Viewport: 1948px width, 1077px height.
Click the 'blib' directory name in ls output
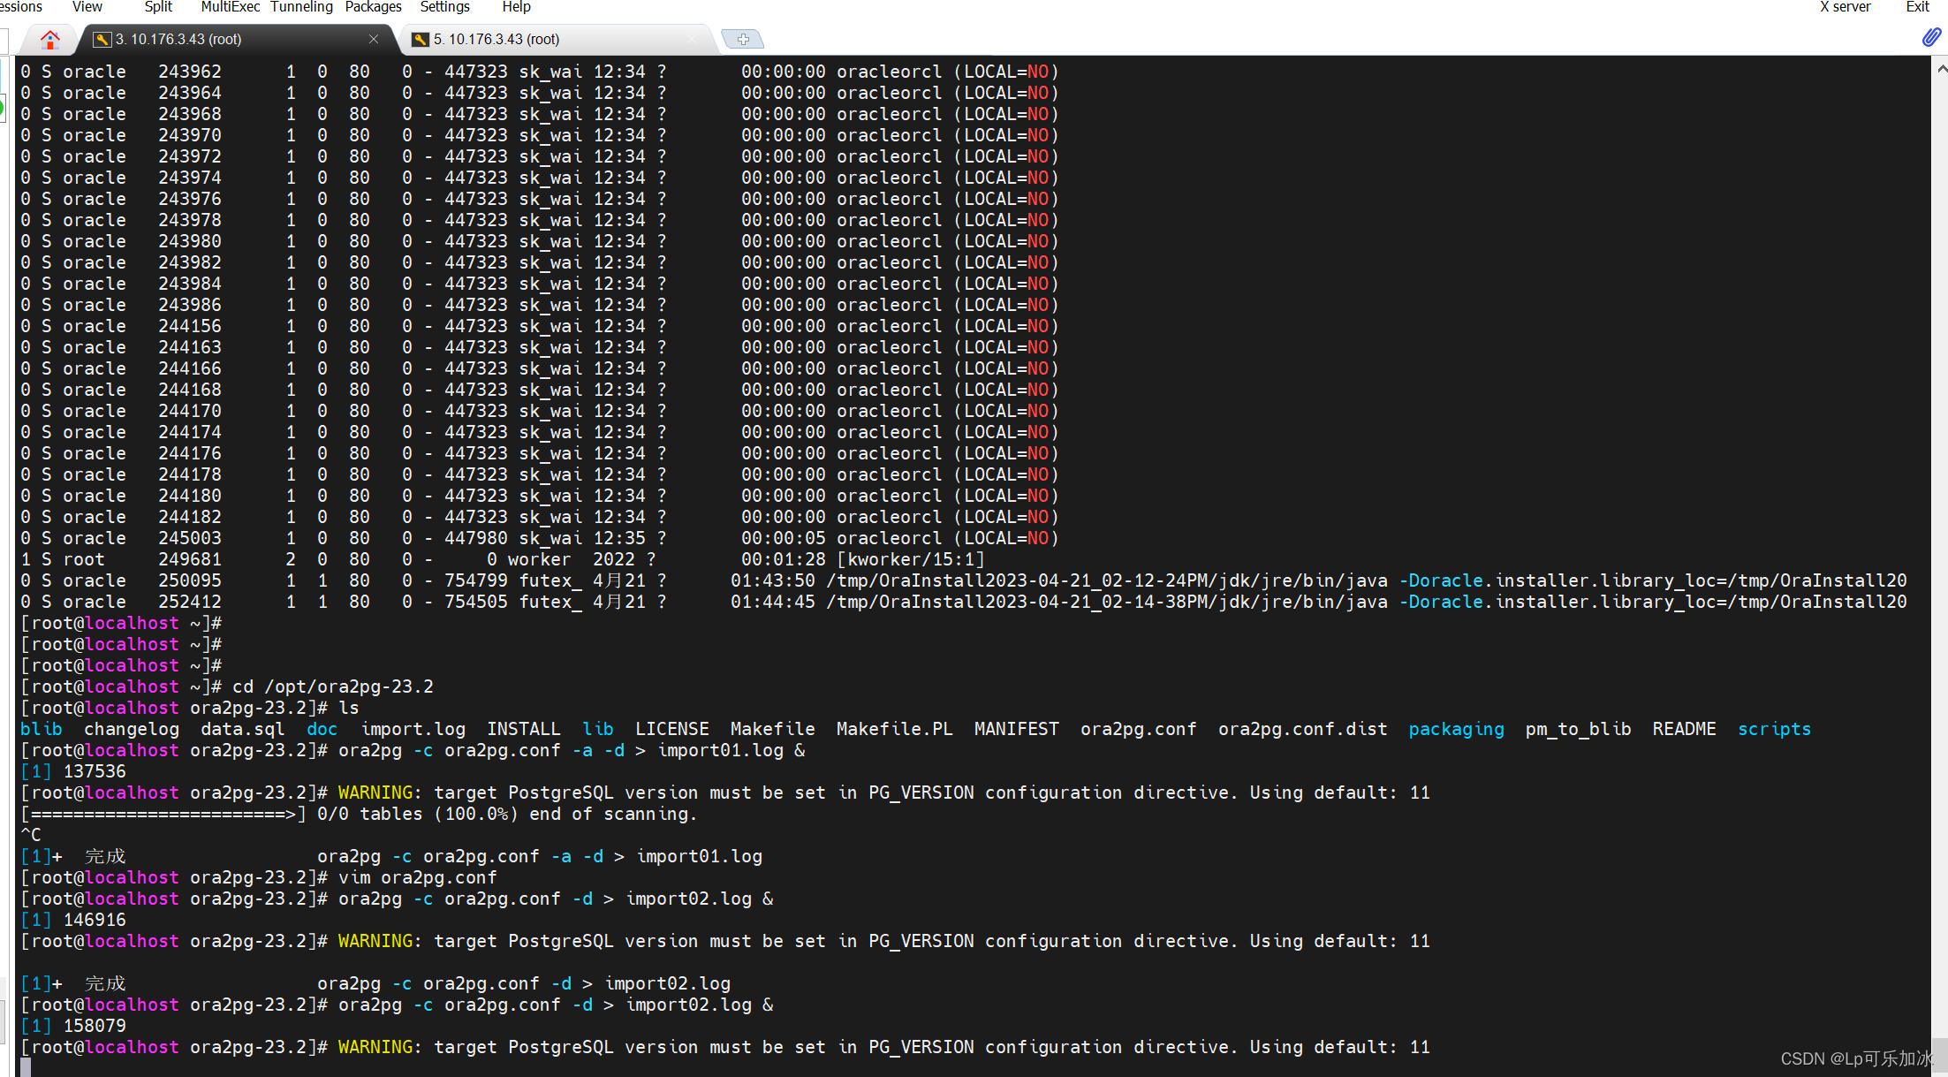tap(41, 729)
